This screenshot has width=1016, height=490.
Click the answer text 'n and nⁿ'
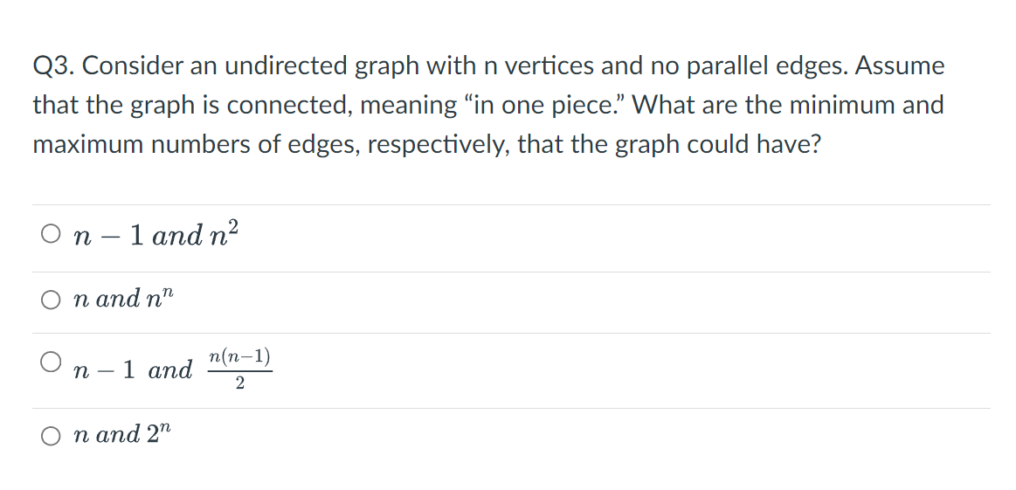[x=124, y=300]
